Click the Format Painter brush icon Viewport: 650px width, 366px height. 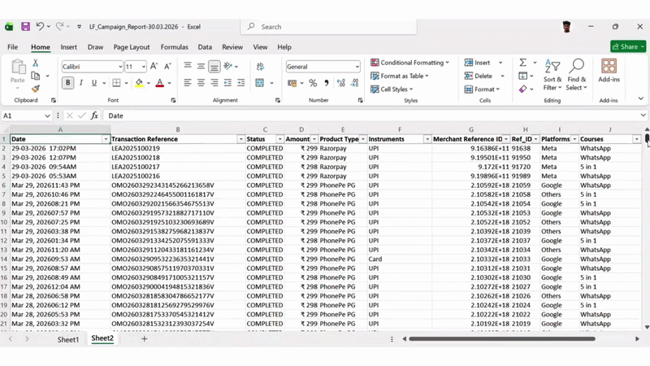[35, 89]
